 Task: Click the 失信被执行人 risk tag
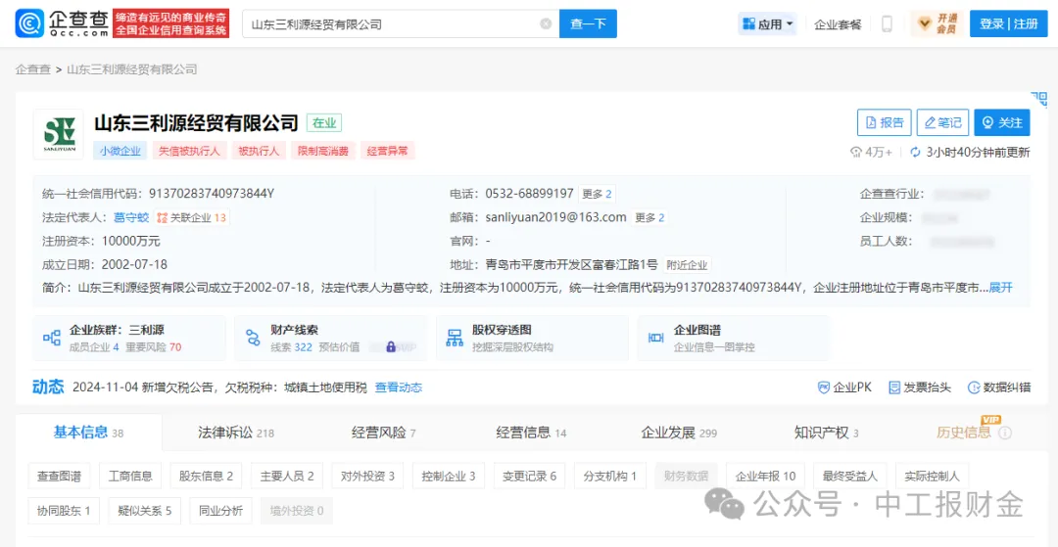189,151
